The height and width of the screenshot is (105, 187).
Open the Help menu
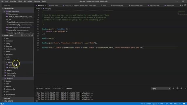coord(44,1)
